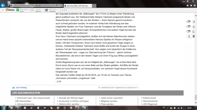Close the Norton toolbar with the x
197x110 pixels.
pos(3,10)
